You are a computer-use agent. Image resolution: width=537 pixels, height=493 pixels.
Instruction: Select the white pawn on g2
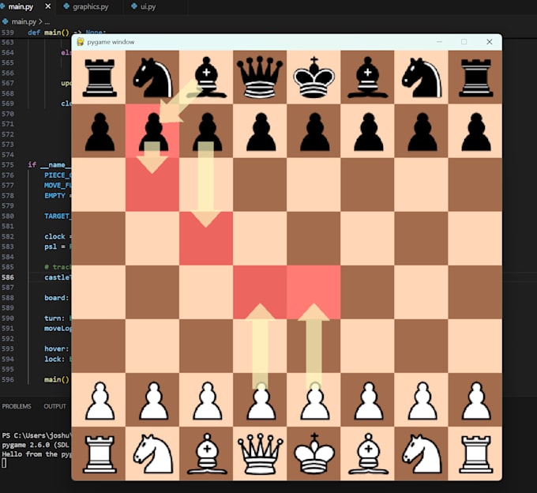coord(422,401)
